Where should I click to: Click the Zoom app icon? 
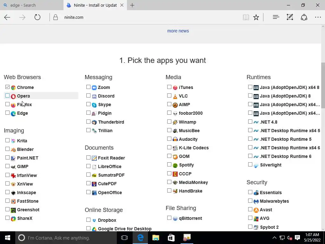tap(94, 88)
